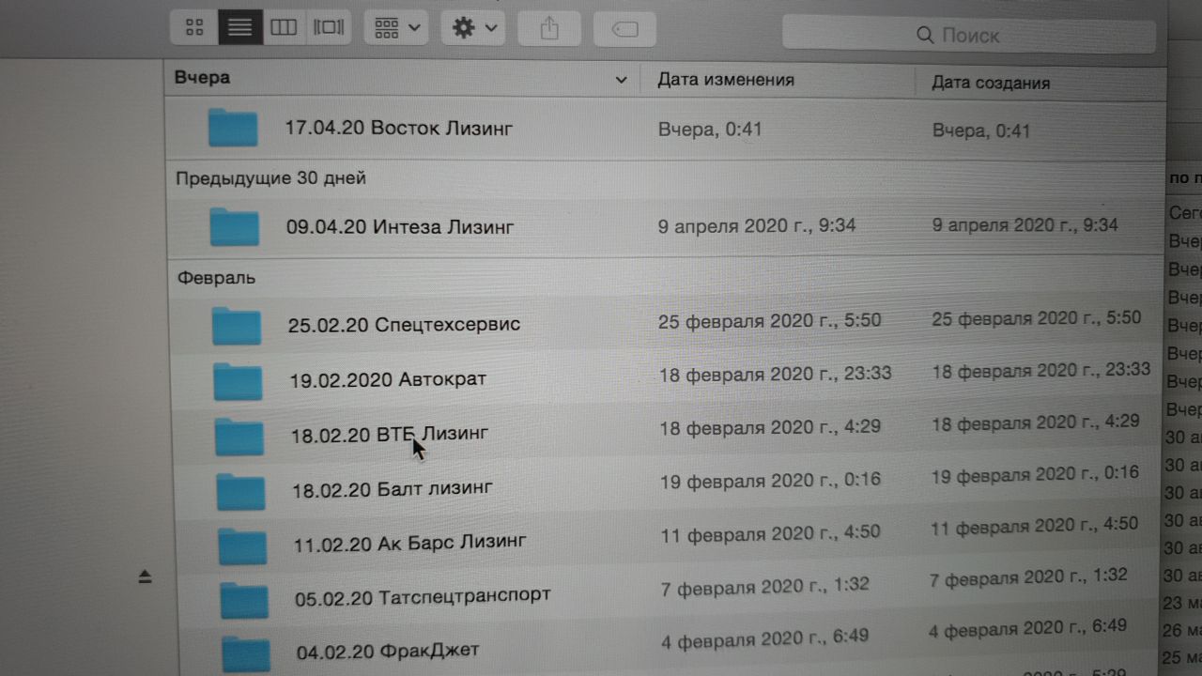Click the modified date 18 февраля 2020 г., 23:33

[x=775, y=374]
